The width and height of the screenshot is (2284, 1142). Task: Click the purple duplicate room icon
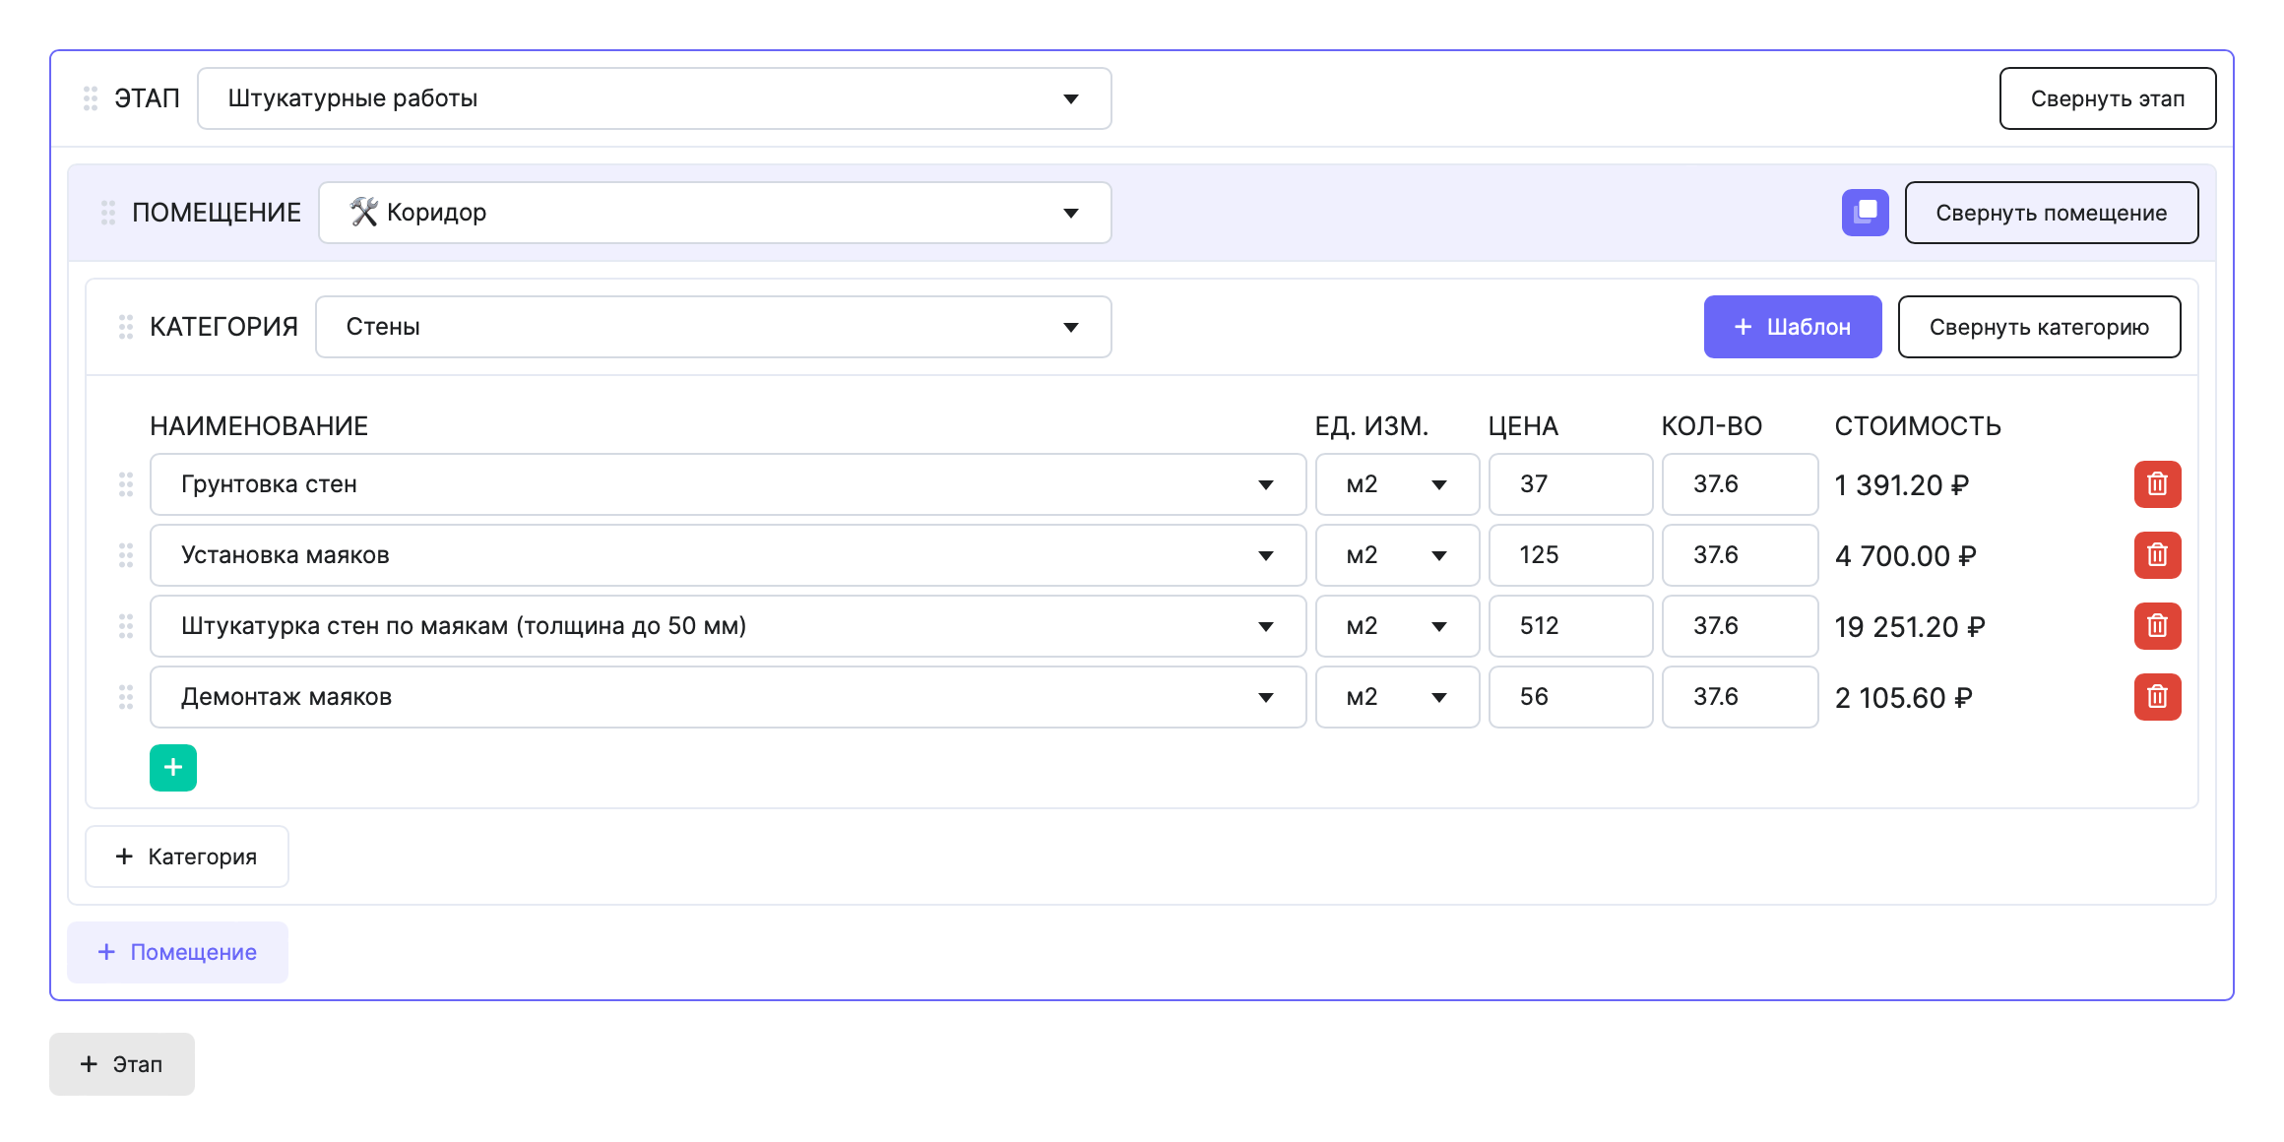(1865, 213)
